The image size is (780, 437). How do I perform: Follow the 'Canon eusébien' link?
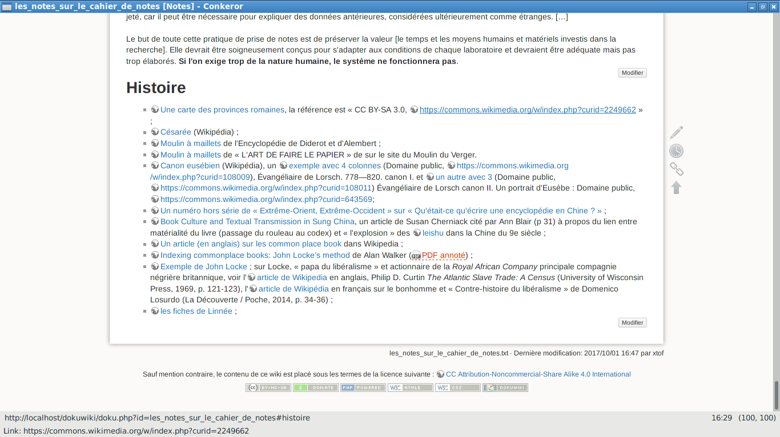point(190,166)
